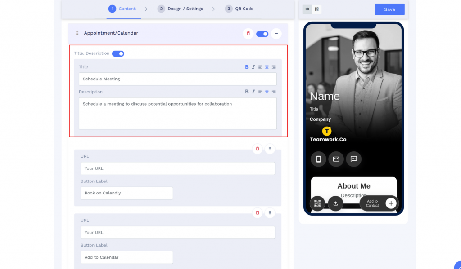This screenshot has width=461, height=269.
Task: Focus the URL field above Add to Calendar
Action: (177, 232)
